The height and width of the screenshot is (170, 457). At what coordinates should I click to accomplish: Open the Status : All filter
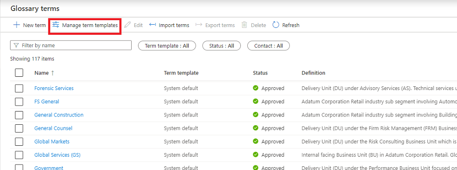pos(222,46)
